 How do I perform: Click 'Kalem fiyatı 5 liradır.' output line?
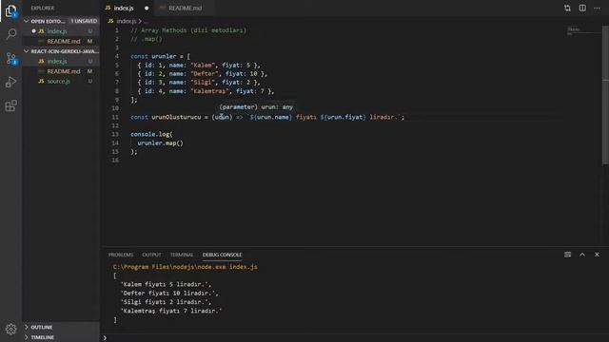[x=166, y=284]
